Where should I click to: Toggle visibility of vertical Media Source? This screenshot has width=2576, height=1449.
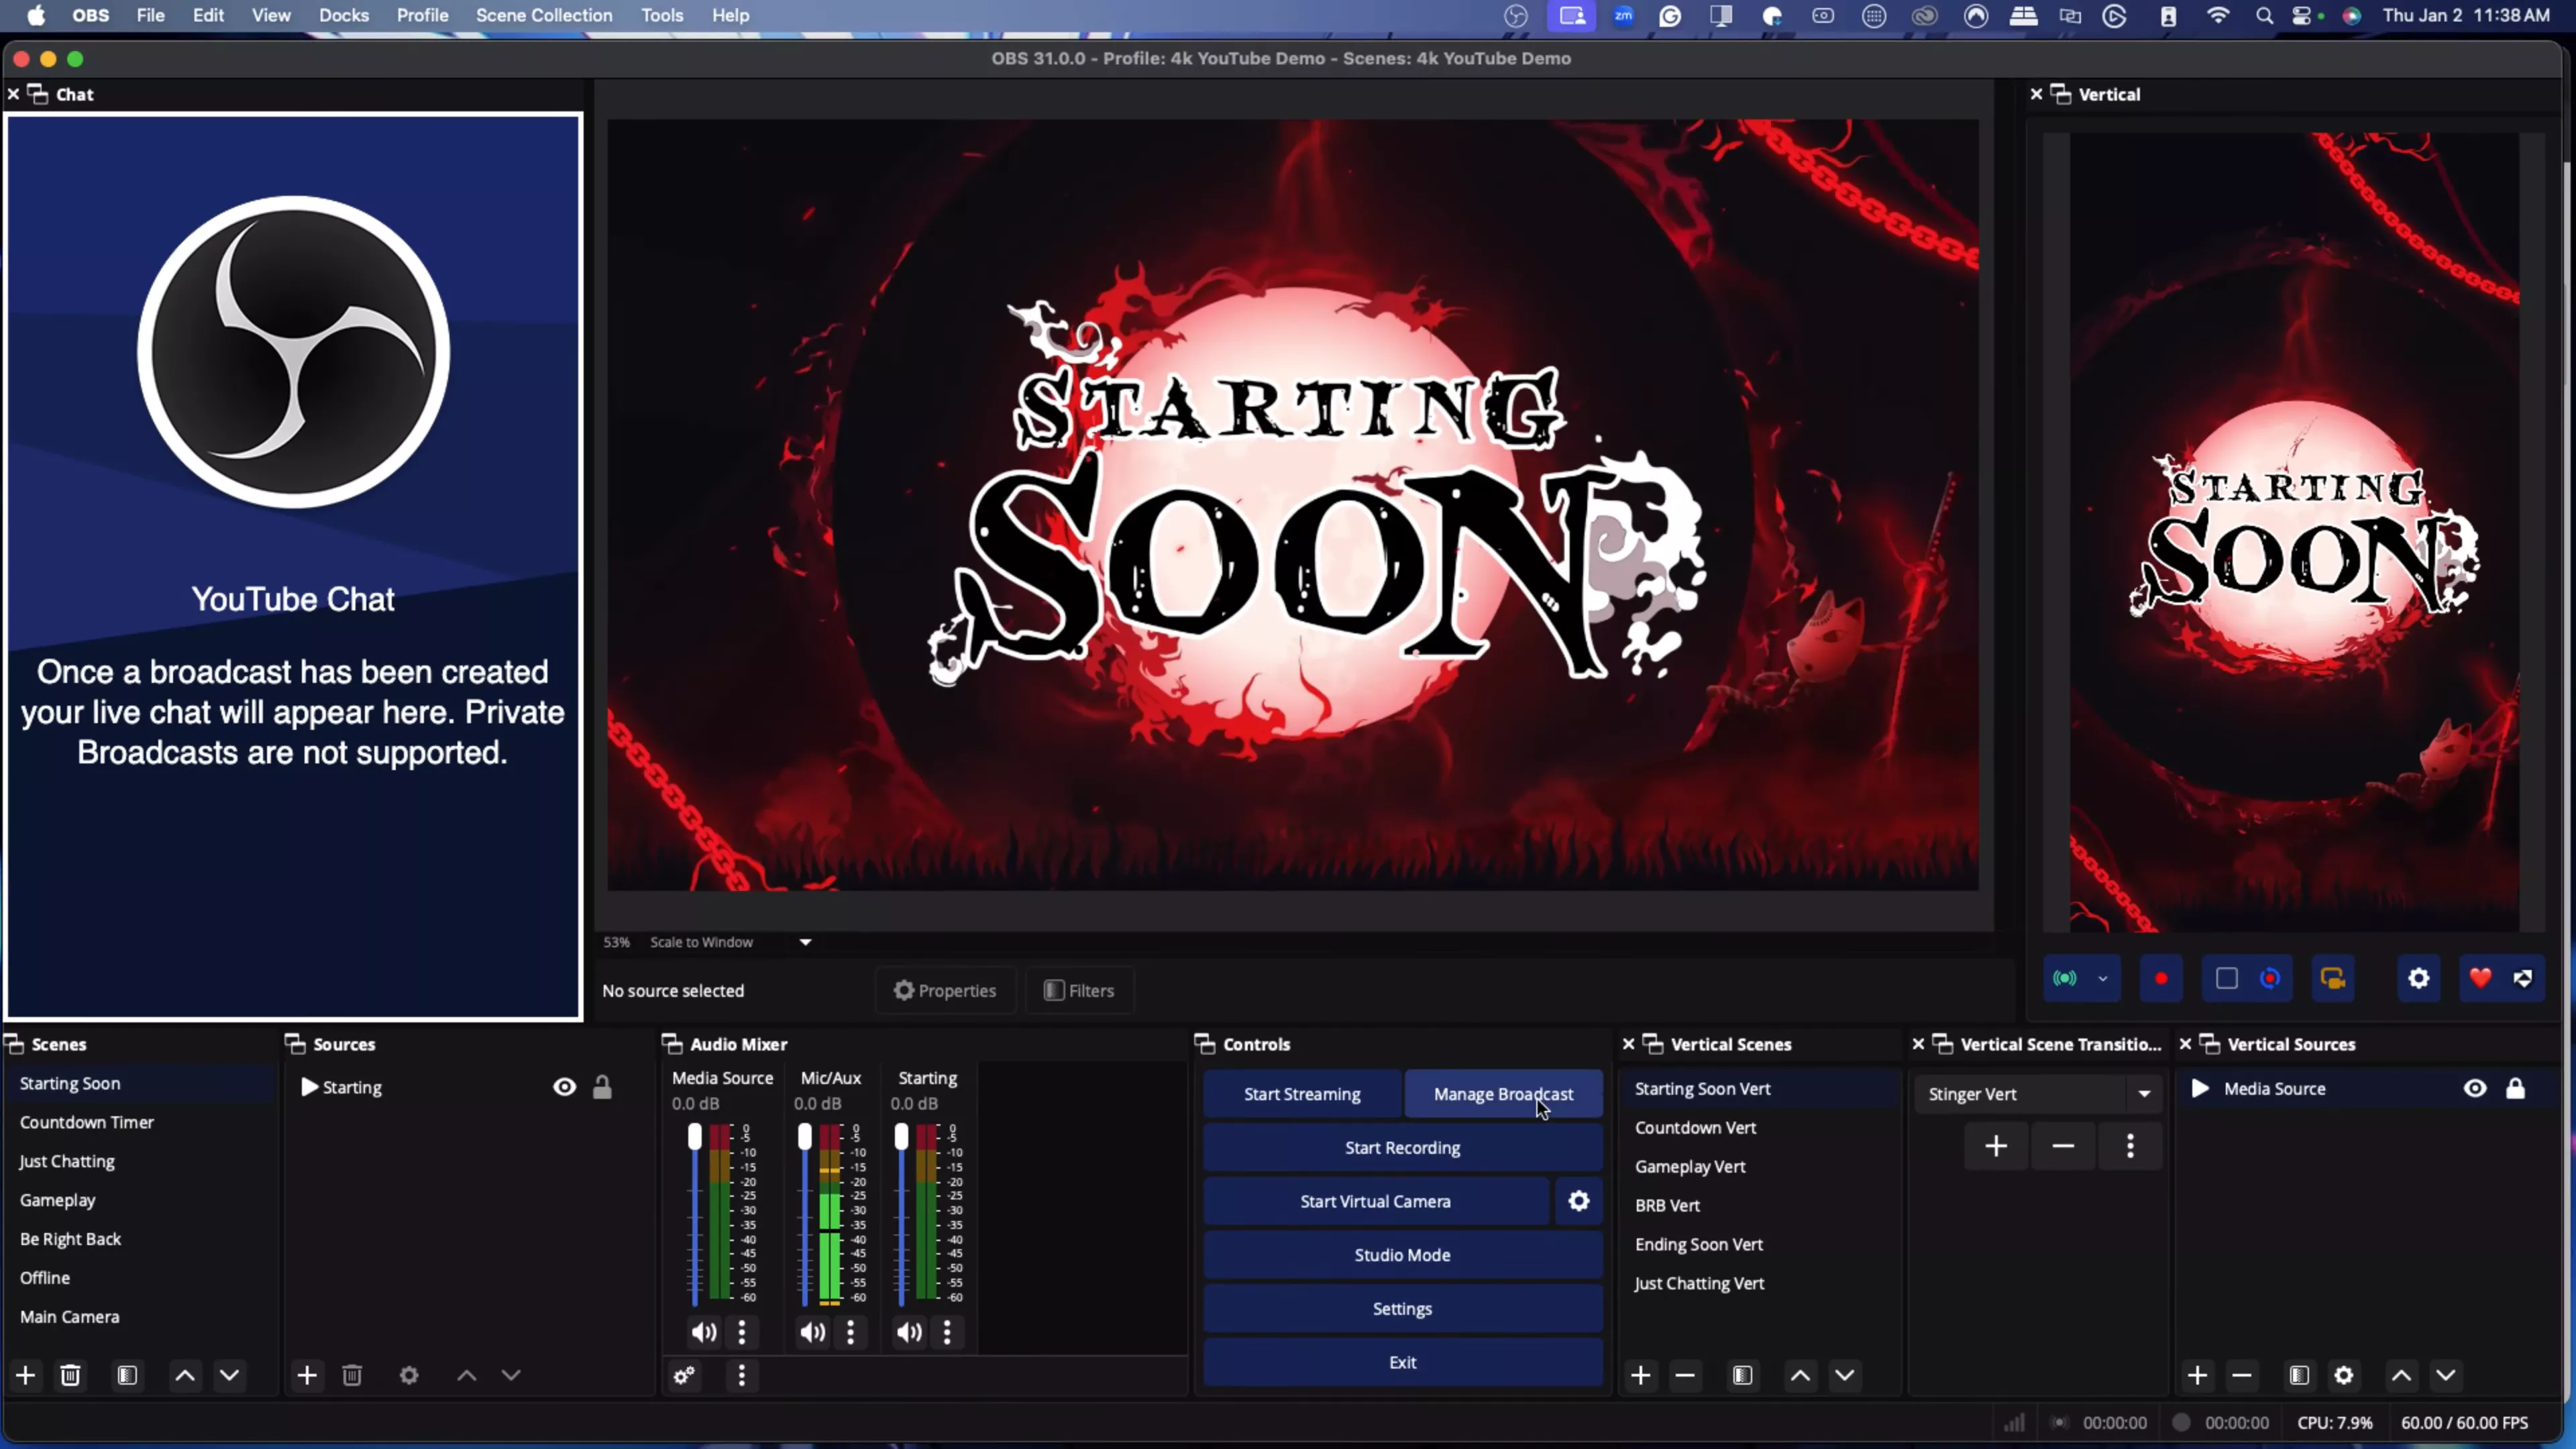click(x=2475, y=1088)
